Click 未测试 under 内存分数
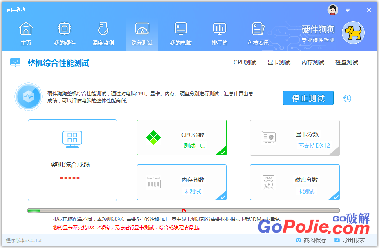Viewport: 379px width, 248px height. [x=192, y=191]
